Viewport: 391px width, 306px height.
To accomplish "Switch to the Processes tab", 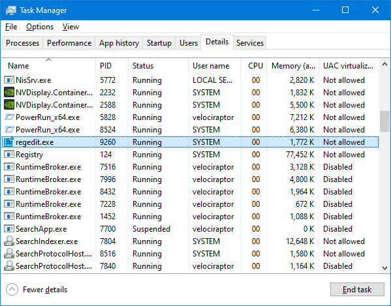I will coord(22,43).
